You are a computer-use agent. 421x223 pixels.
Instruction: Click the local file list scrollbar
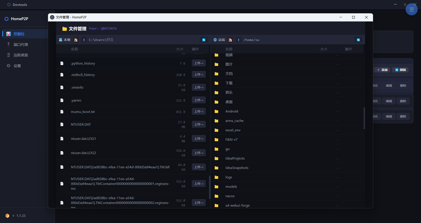[209, 187]
